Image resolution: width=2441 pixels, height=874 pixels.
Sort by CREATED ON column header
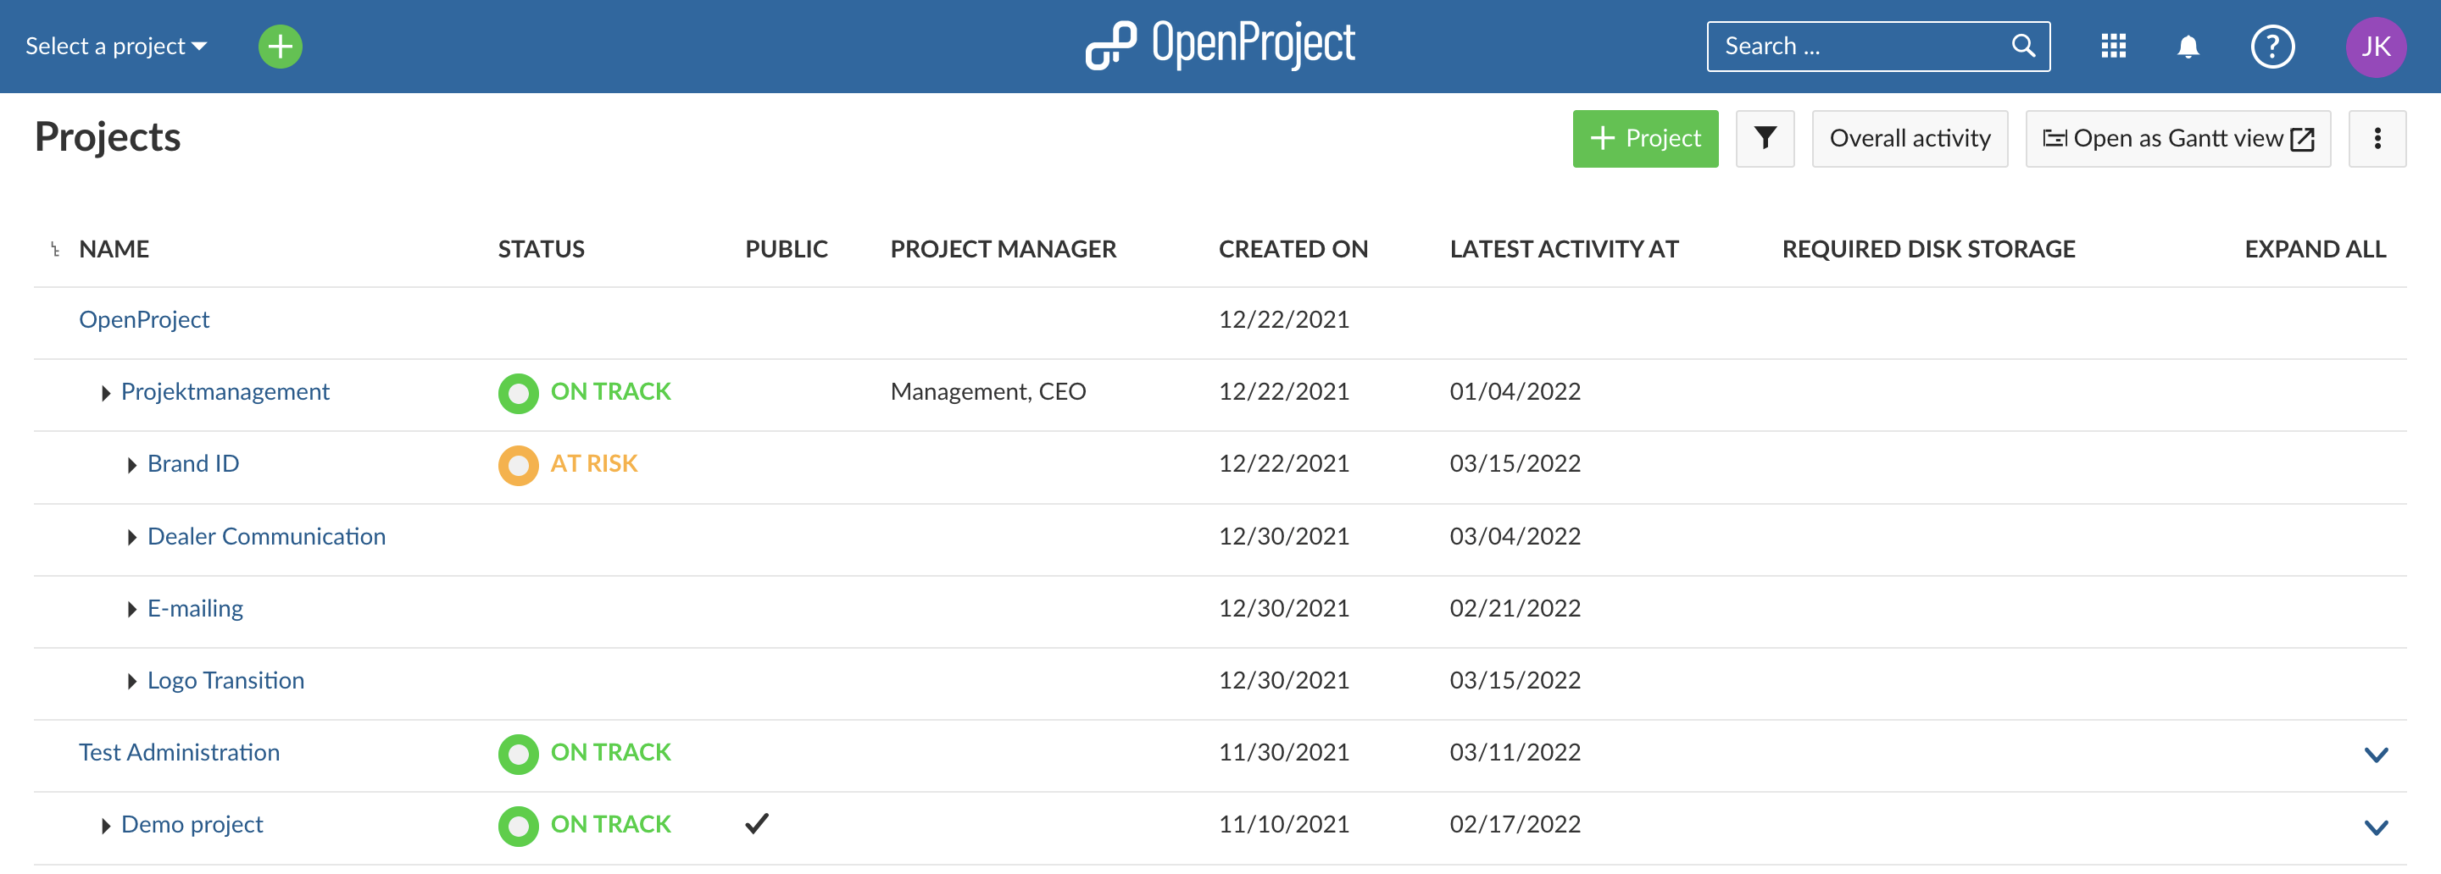(x=1293, y=249)
